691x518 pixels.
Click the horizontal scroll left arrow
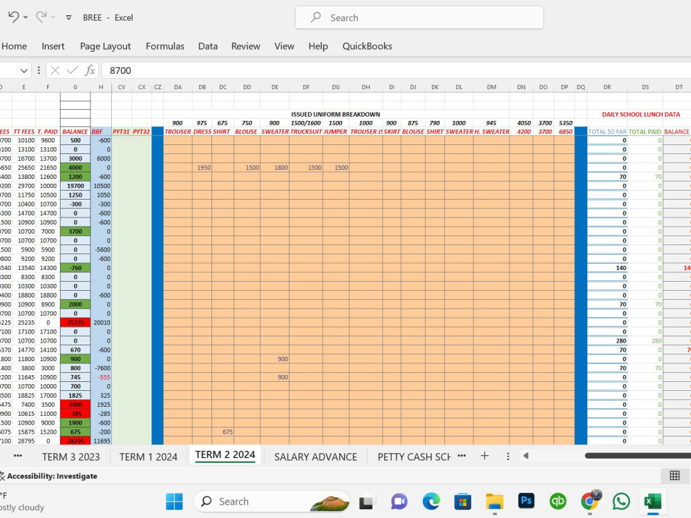(x=526, y=456)
